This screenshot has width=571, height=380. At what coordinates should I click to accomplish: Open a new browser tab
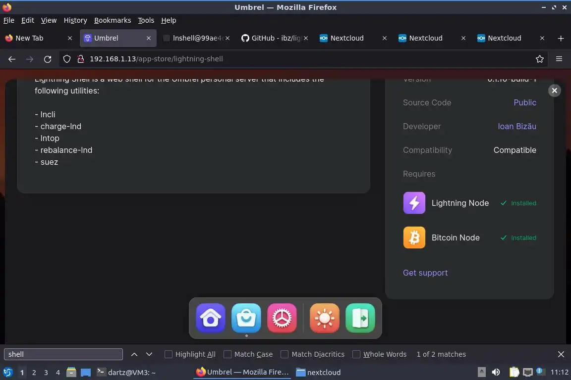(x=561, y=38)
